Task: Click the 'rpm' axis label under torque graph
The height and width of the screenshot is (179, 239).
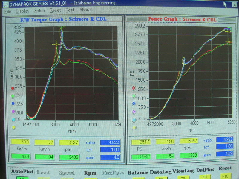Action: click(x=72, y=131)
